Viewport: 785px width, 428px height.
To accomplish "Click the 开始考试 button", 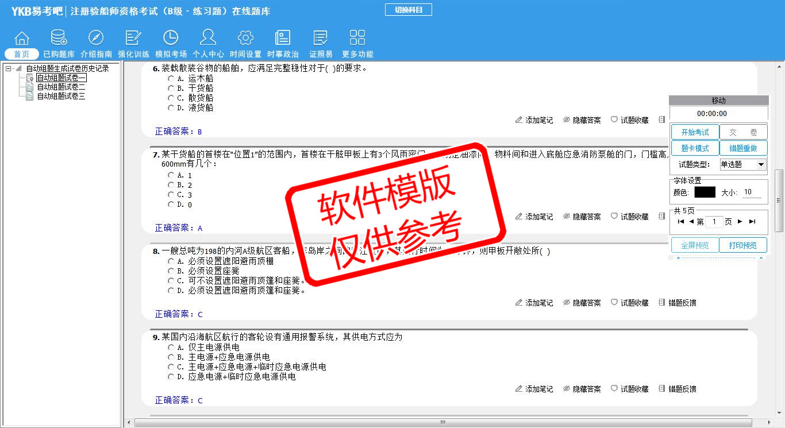I will [695, 132].
